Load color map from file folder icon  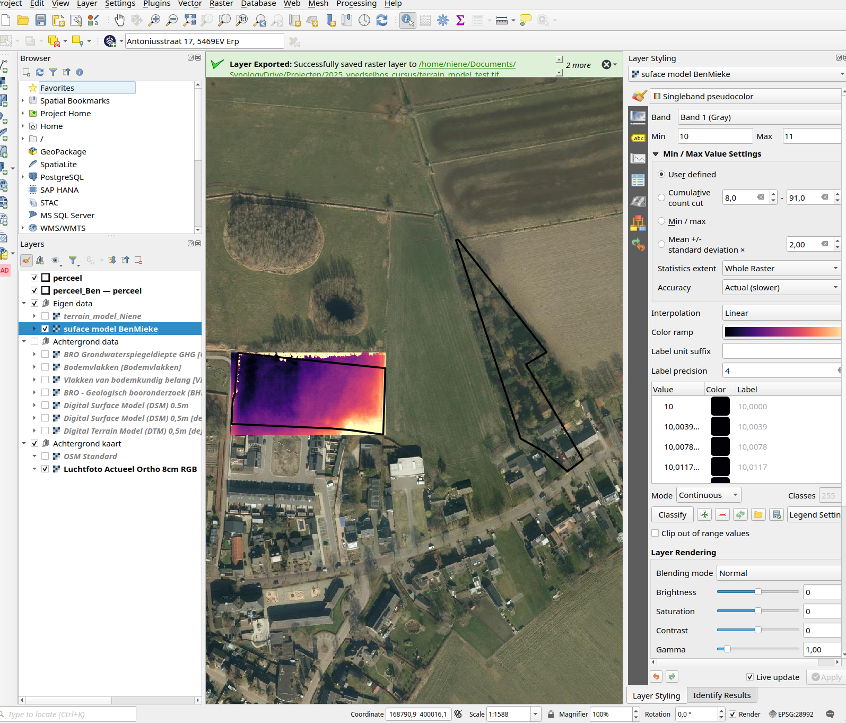pos(758,514)
